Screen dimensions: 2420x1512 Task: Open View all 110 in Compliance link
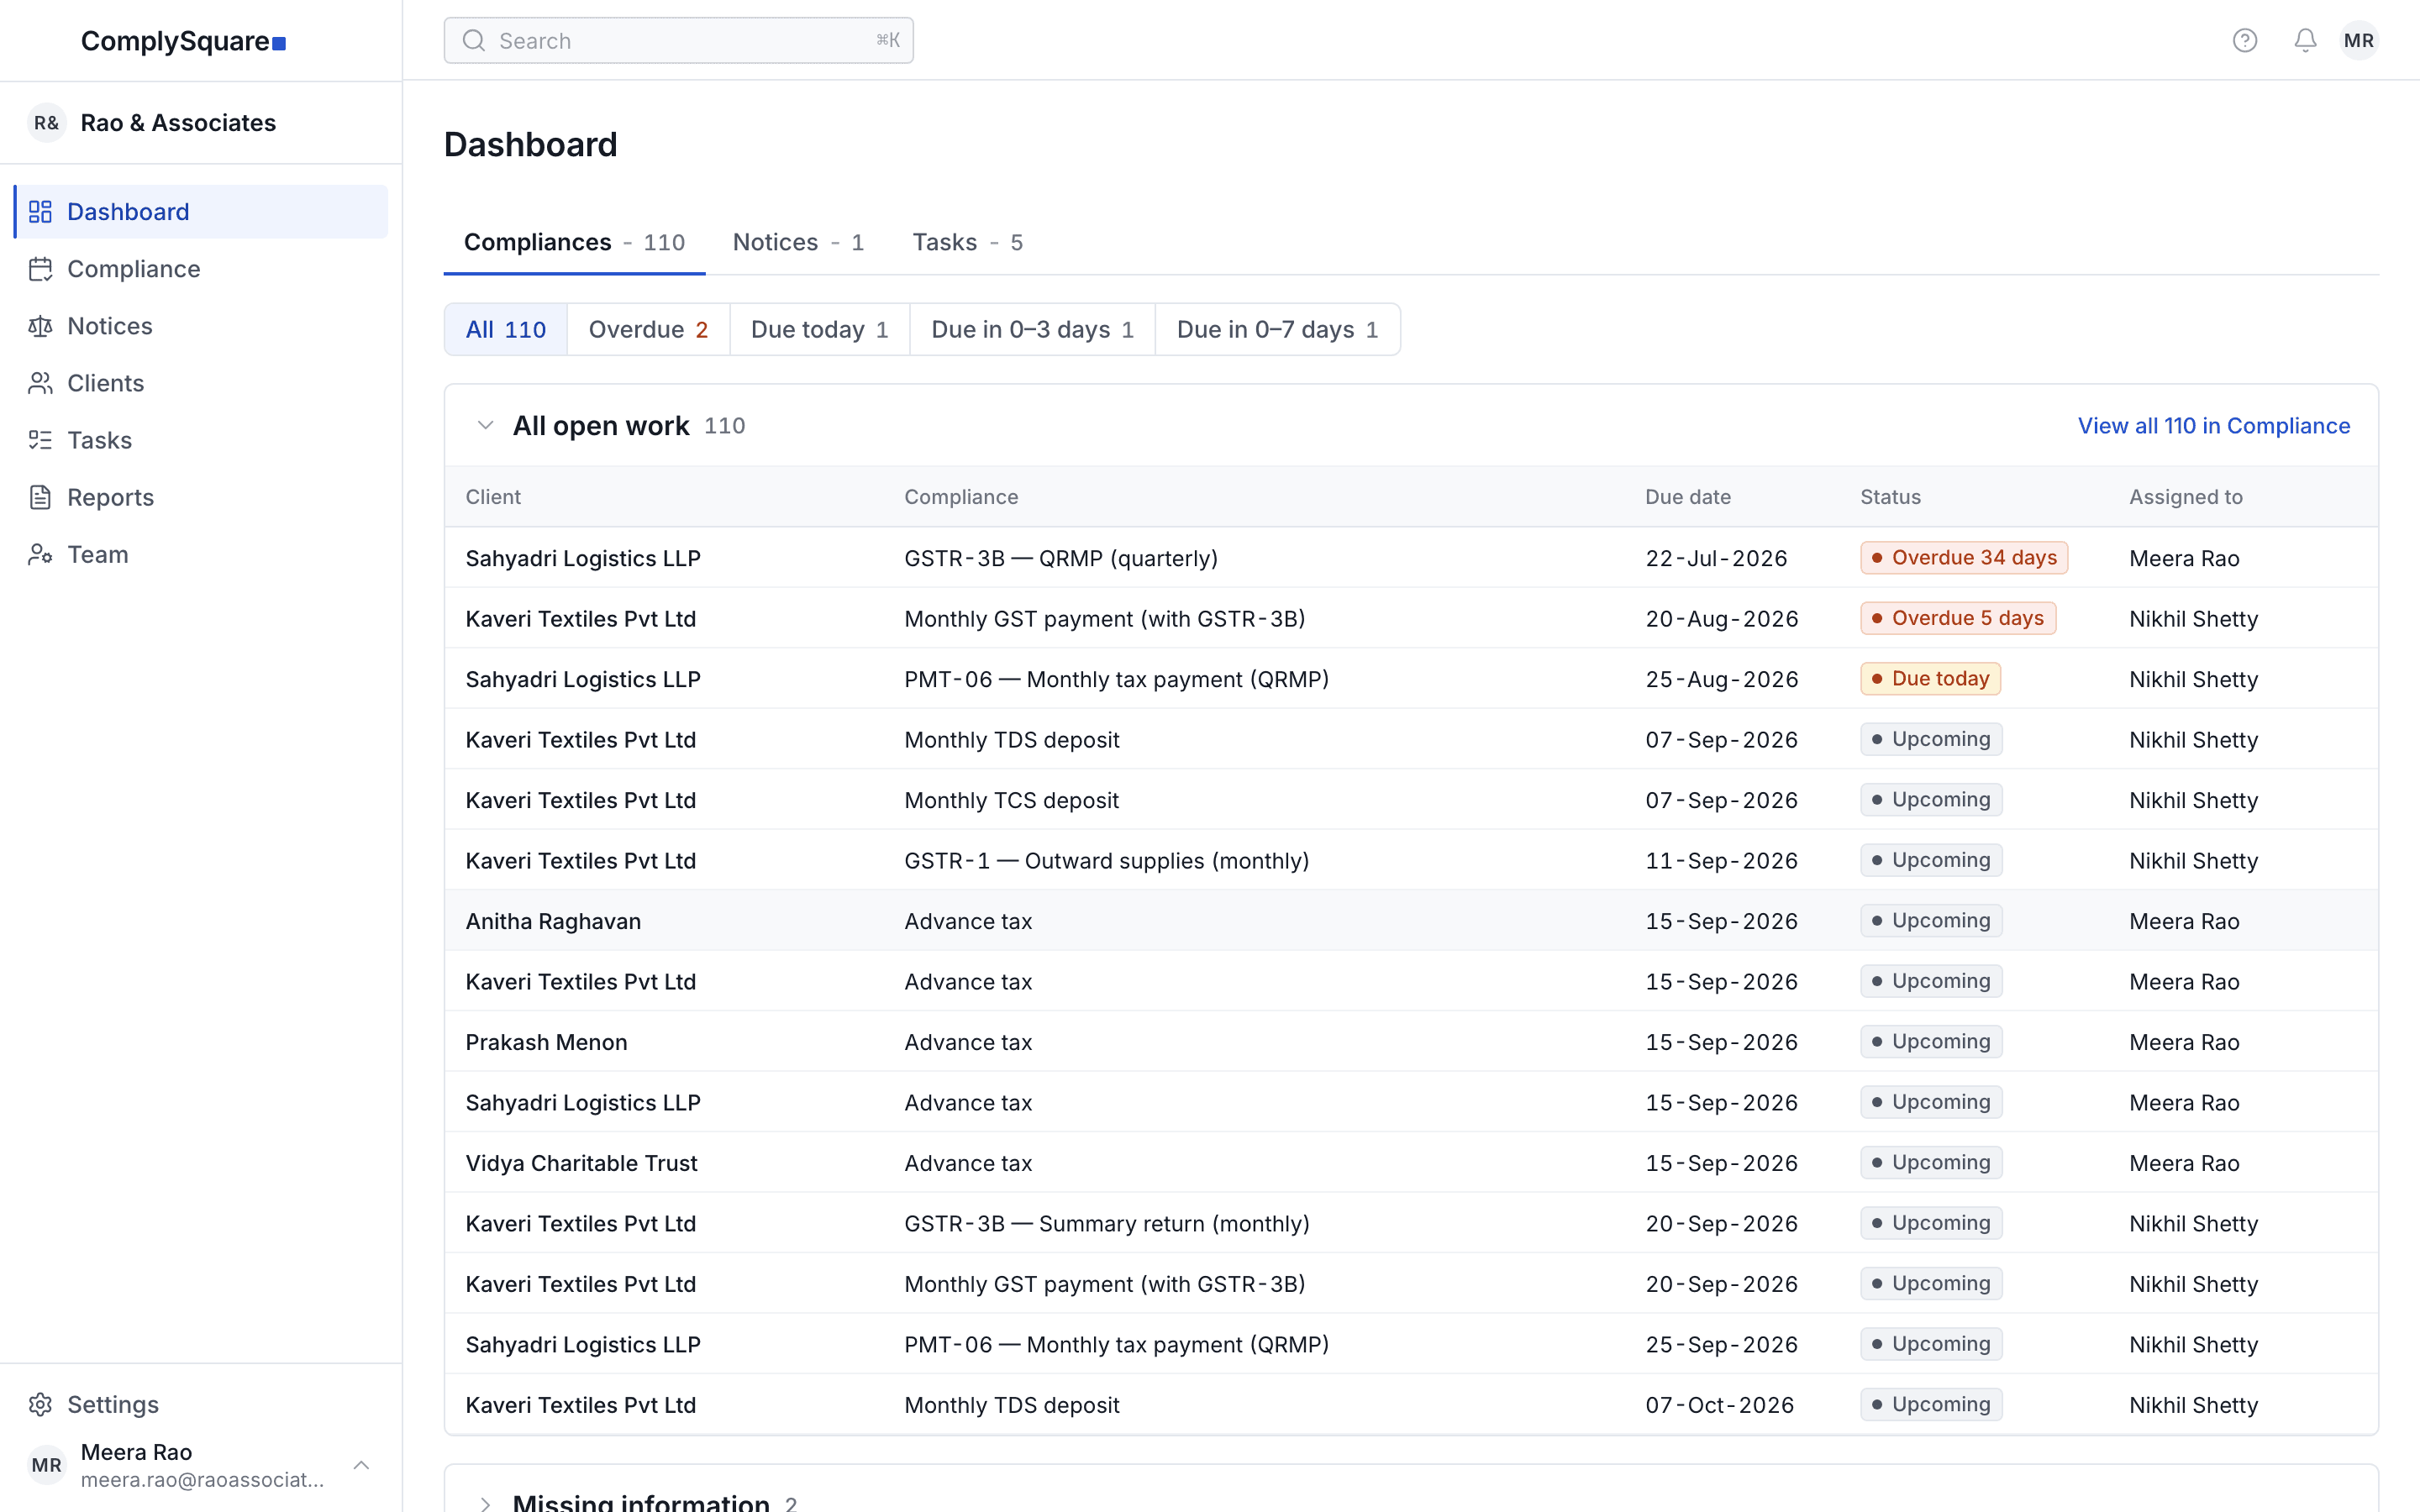pos(2214,426)
